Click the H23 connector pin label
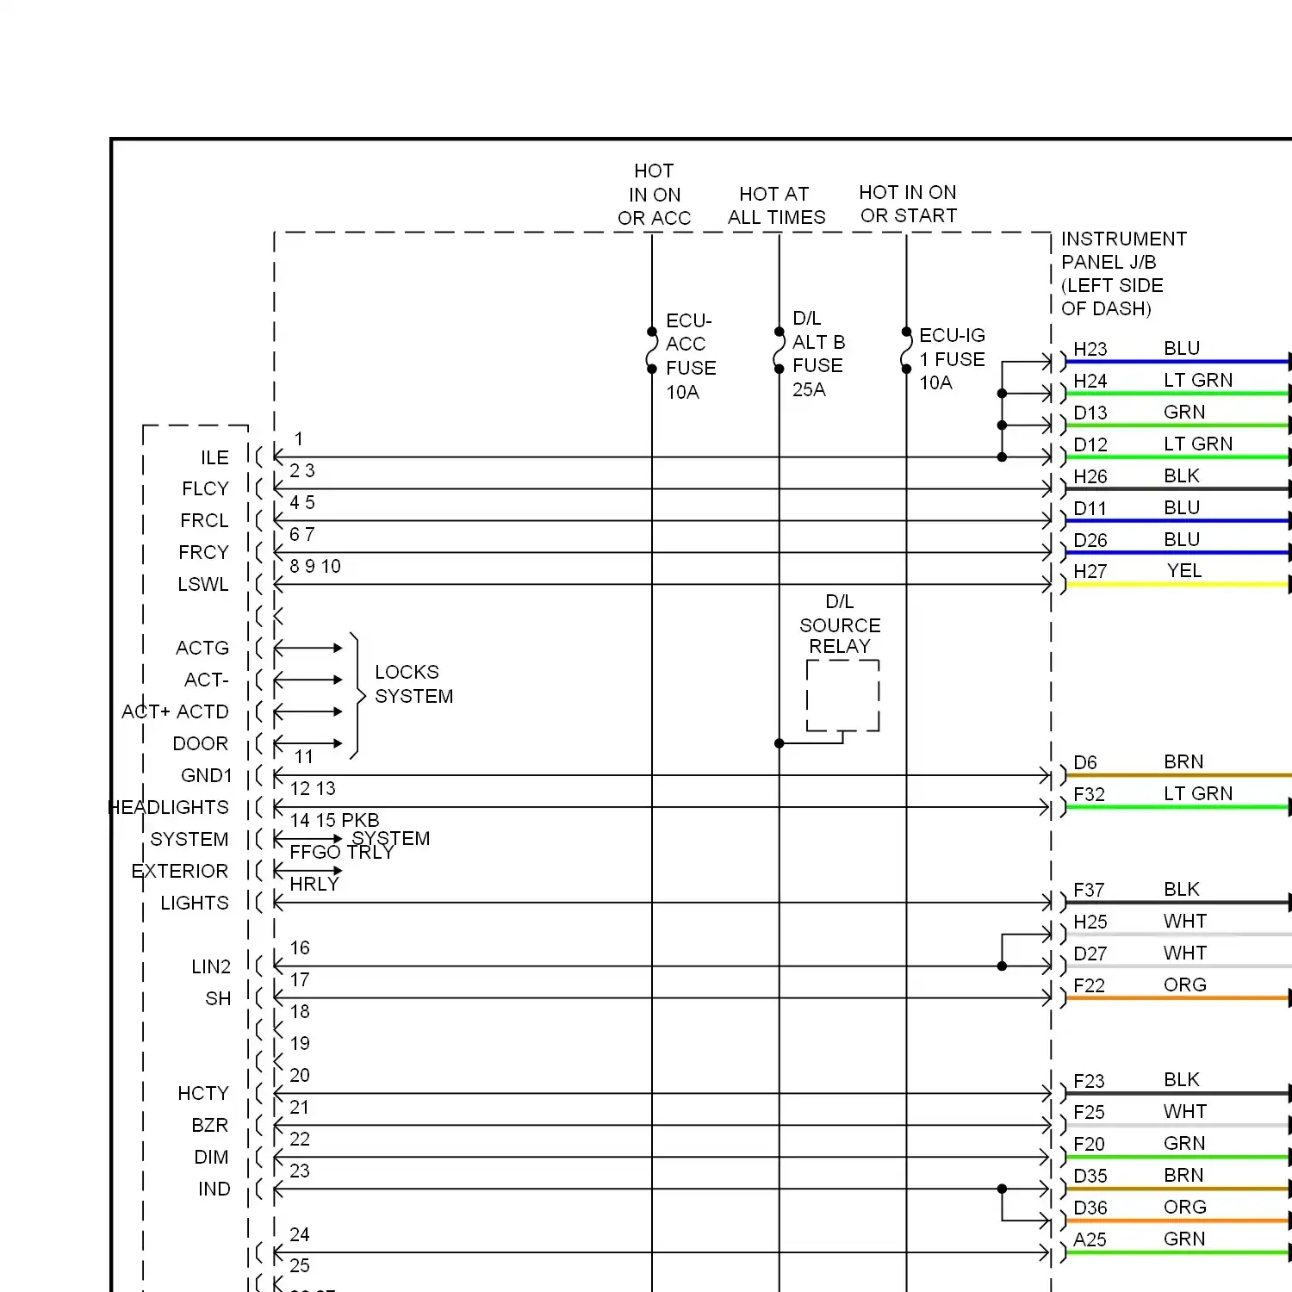 click(x=1090, y=349)
